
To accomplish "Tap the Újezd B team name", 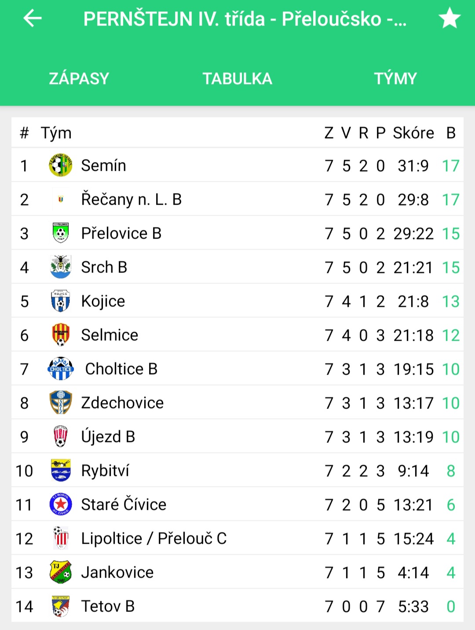I will click(x=108, y=437).
